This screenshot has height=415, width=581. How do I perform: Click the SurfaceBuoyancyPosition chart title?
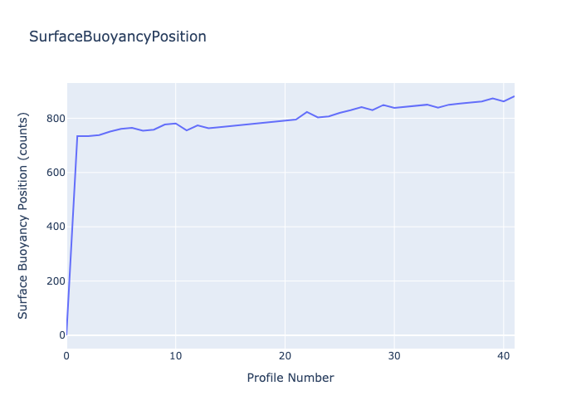pos(117,37)
